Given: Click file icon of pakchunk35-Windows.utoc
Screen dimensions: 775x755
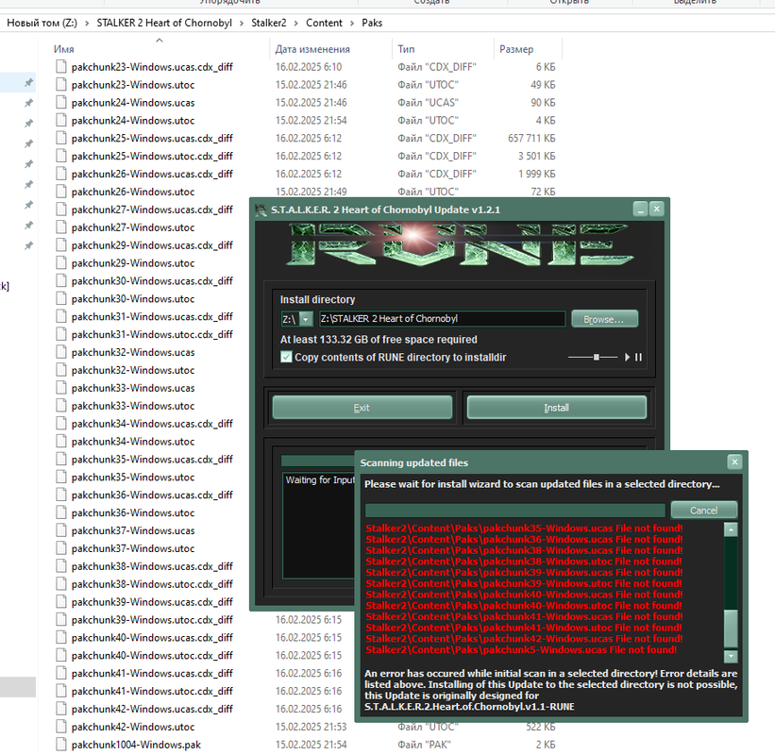Looking at the screenshot, I should click(61, 477).
